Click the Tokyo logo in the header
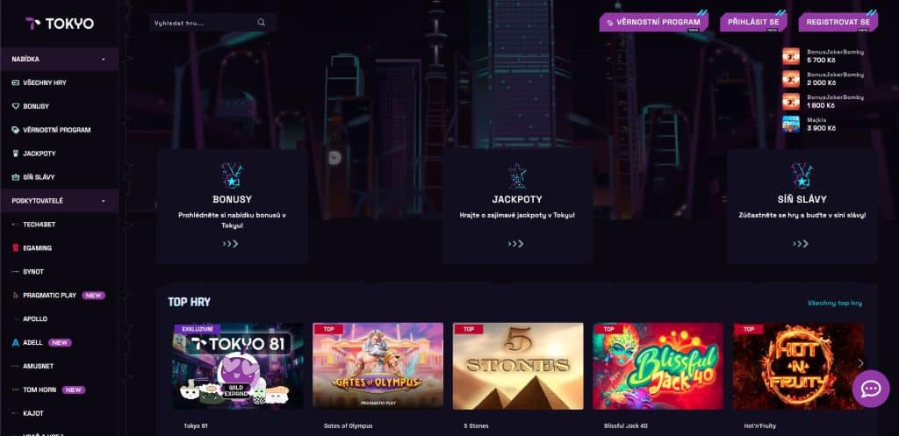This screenshot has height=436, width=899. click(x=60, y=24)
